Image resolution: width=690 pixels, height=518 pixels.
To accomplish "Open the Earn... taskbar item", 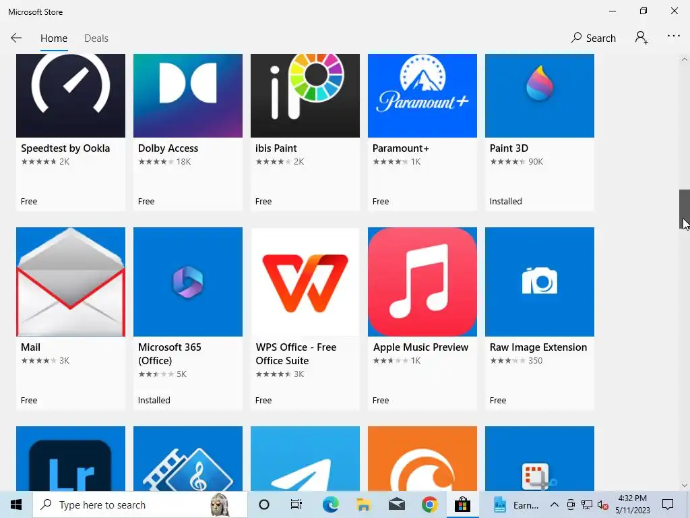I will pyautogui.click(x=515, y=505).
